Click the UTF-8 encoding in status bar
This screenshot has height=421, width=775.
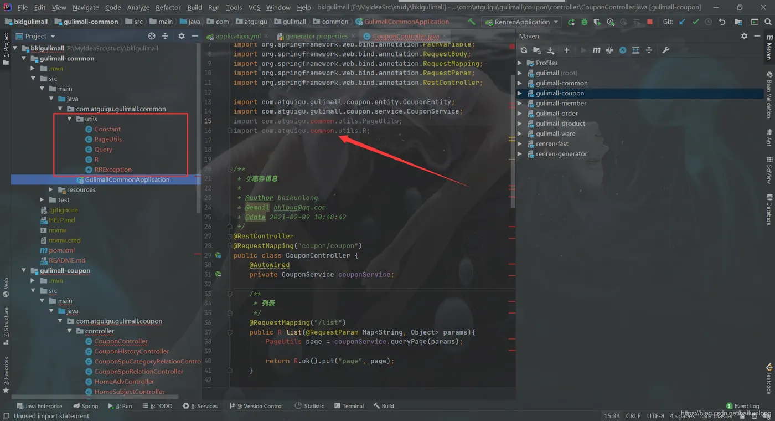655,415
